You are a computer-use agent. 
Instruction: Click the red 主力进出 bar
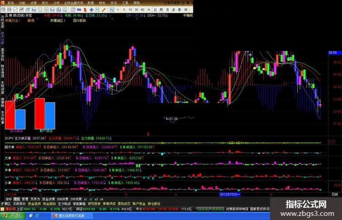[x=10, y=115]
